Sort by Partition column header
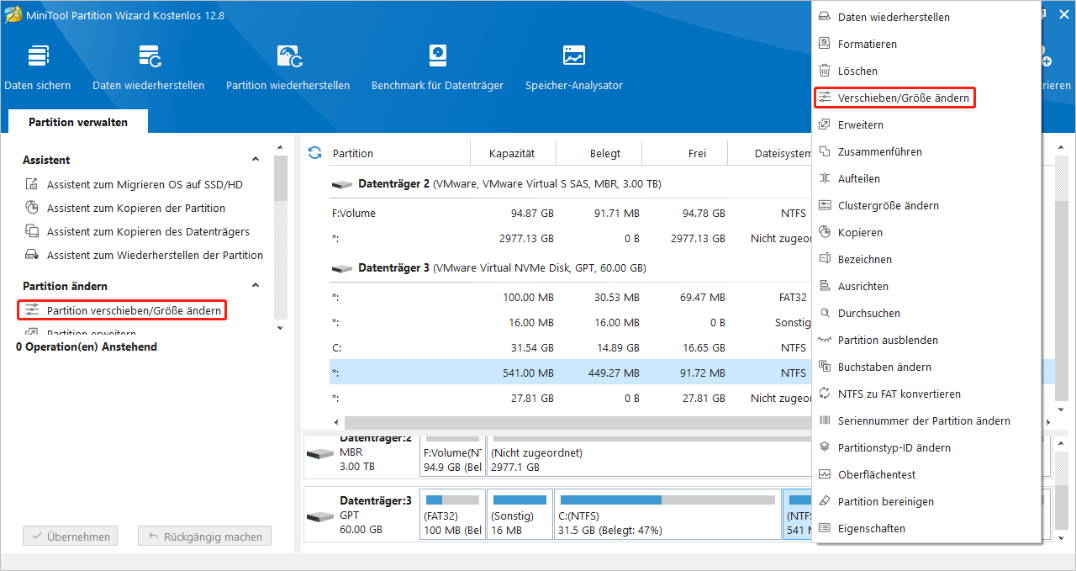The height and width of the screenshot is (571, 1076). tap(398, 153)
